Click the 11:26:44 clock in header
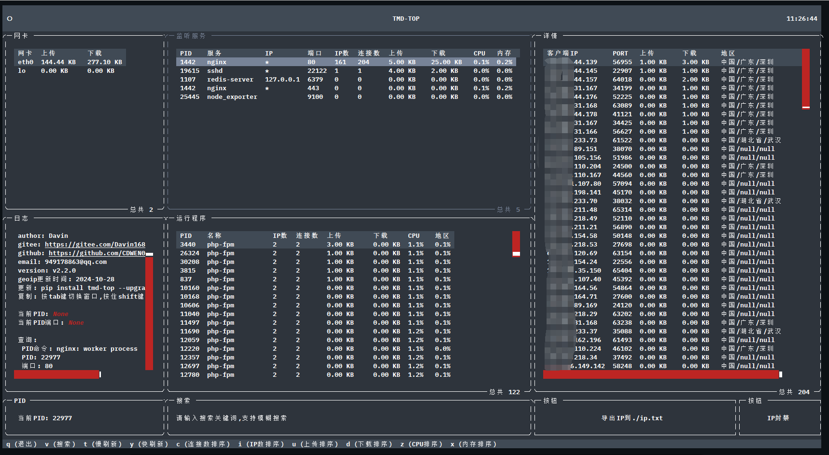The image size is (829, 455). coord(802,19)
